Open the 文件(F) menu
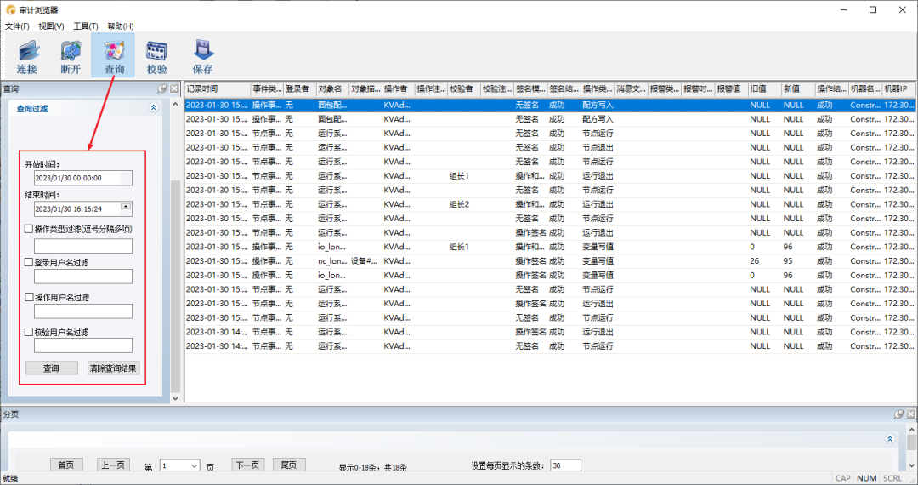Screen dimensions: 918x485 coord(18,26)
